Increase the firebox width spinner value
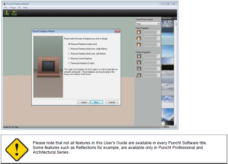Image resolution: width=228 pixels, height=164 pixels. tap(158, 55)
